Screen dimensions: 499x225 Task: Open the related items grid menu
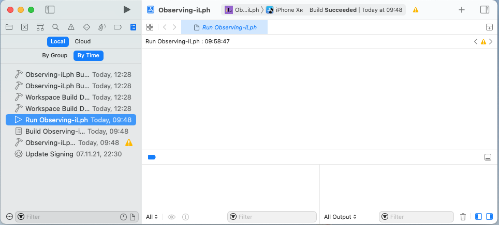click(x=150, y=27)
